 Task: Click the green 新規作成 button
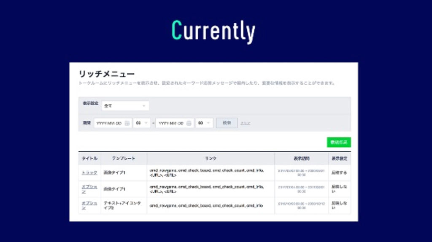click(339, 143)
